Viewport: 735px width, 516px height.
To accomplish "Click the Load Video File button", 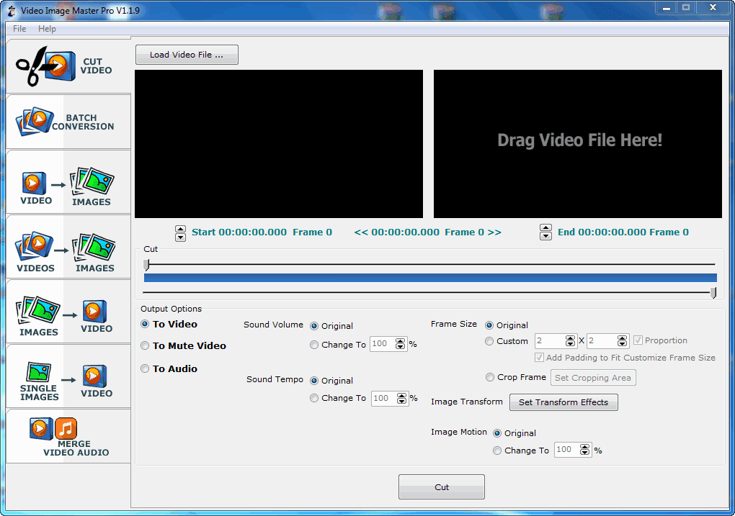I will [x=186, y=55].
